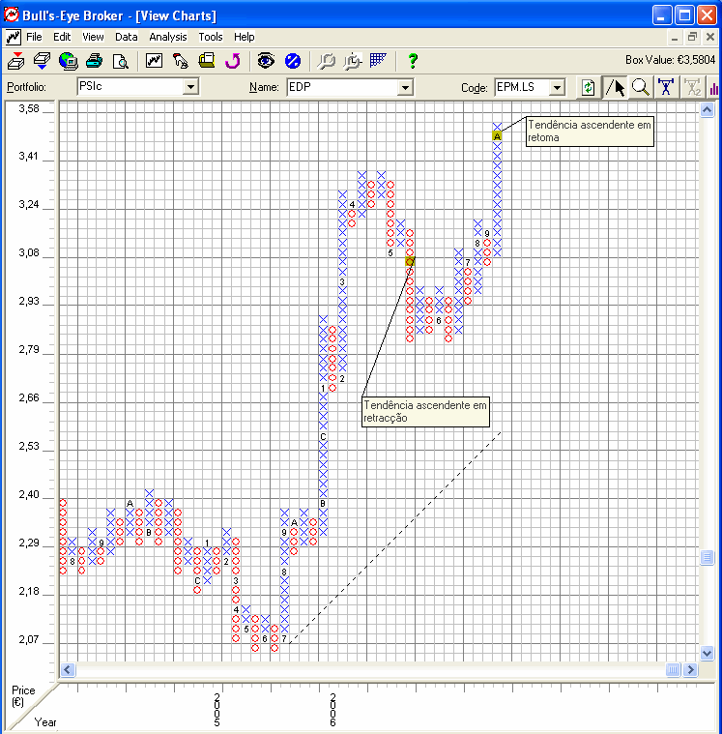Click the yellow portfolio notebook icon
Viewport: 722px width, 734px height.
click(x=206, y=60)
